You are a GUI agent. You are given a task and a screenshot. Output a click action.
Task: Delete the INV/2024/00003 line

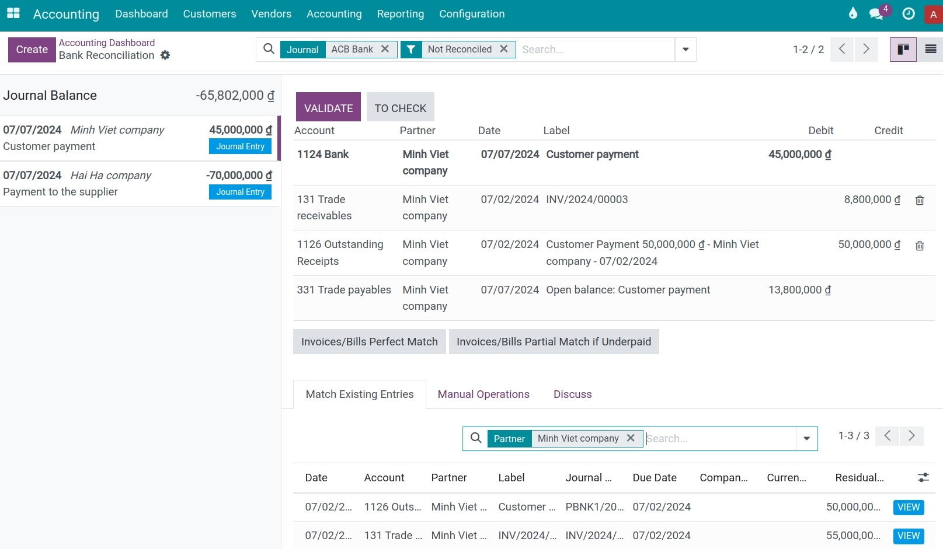point(920,200)
